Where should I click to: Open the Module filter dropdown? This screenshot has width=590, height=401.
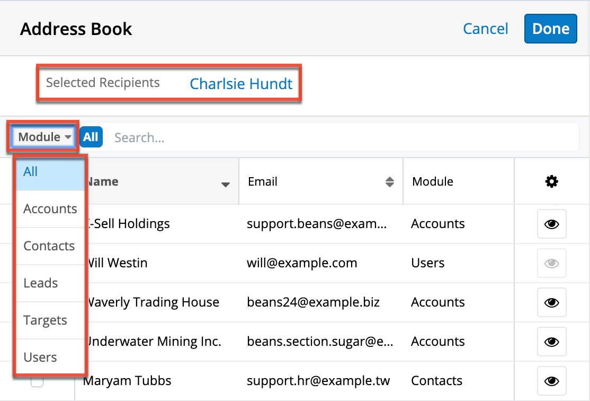tap(42, 137)
